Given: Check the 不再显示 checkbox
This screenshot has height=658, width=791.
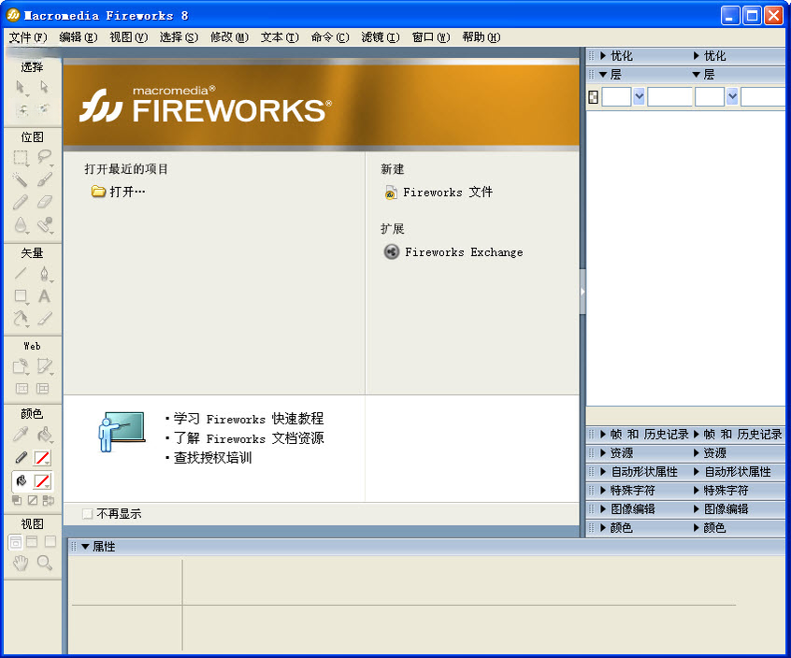Looking at the screenshot, I should tap(88, 514).
